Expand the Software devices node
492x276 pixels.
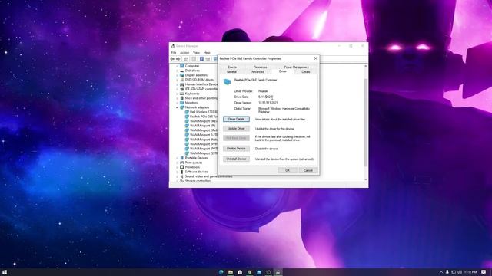[177, 172]
